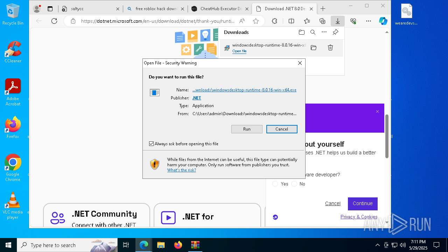Open Recycle Bin desktop icon
Screen dimensions: 448x252
[13, 15]
